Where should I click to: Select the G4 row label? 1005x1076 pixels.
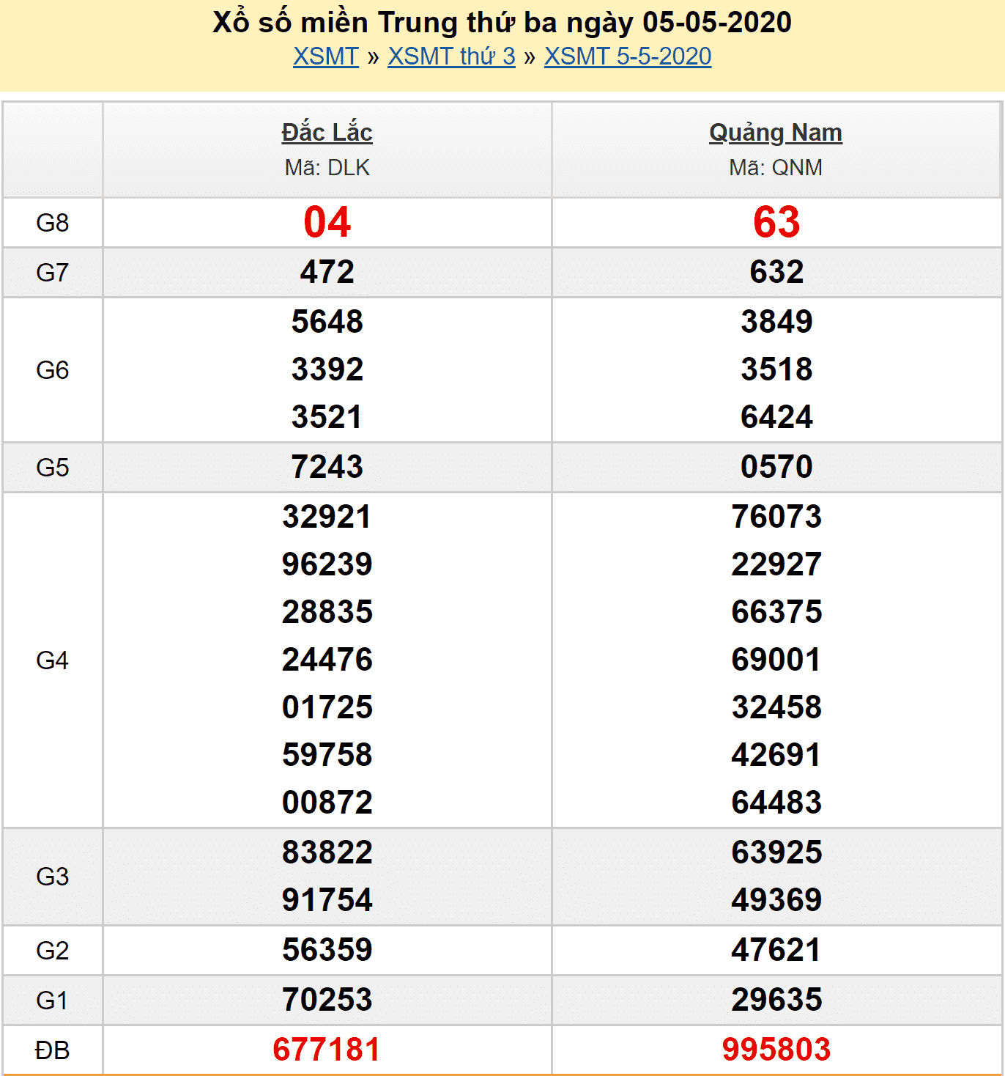53,660
